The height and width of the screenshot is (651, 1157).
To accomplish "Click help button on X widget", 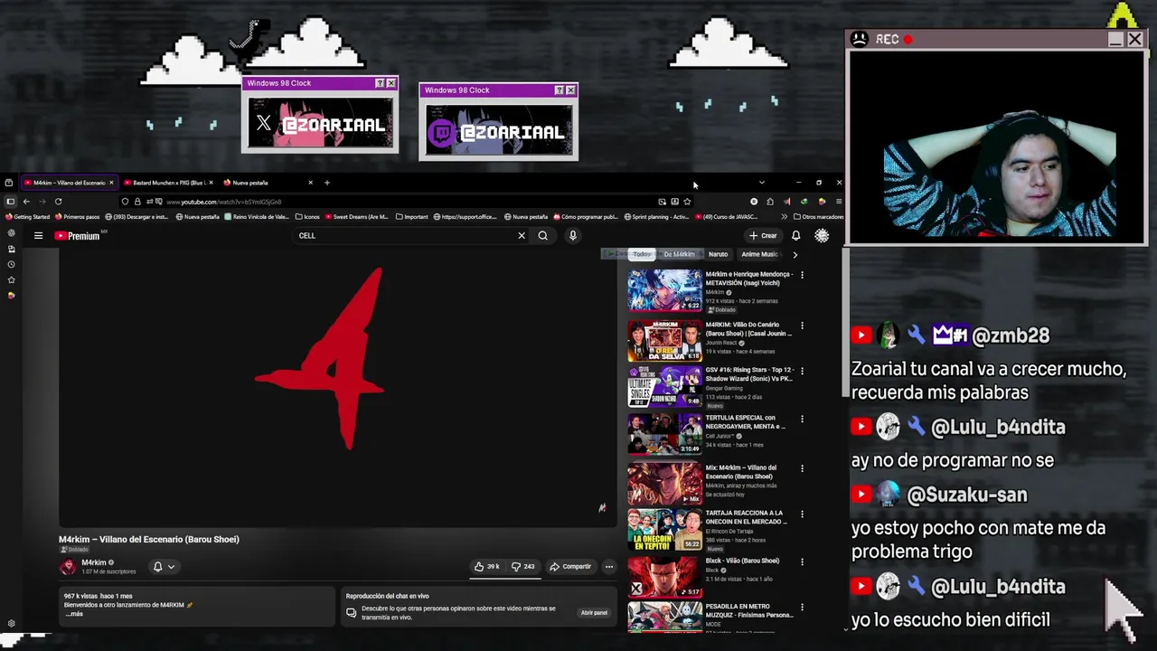I will 380,83.
